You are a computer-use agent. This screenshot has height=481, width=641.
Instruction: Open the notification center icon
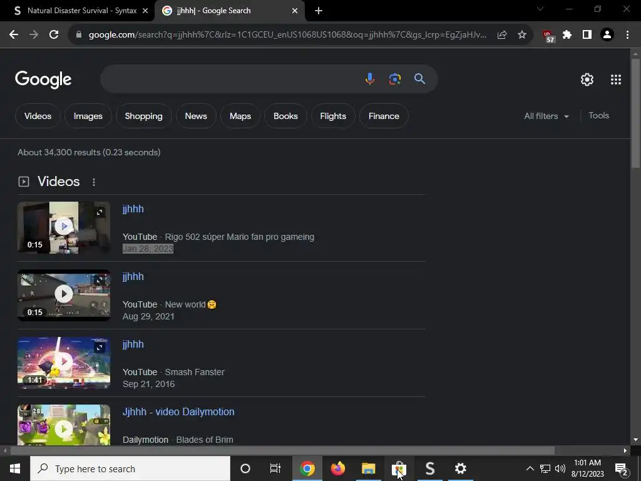click(622, 468)
